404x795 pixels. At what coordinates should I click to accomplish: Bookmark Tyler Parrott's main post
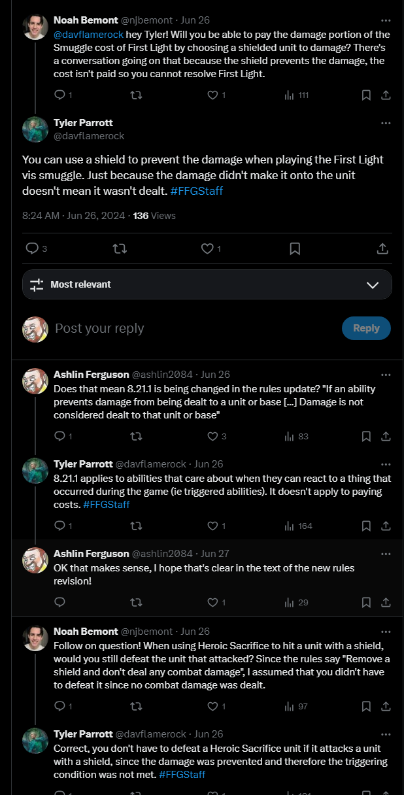(295, 248)
